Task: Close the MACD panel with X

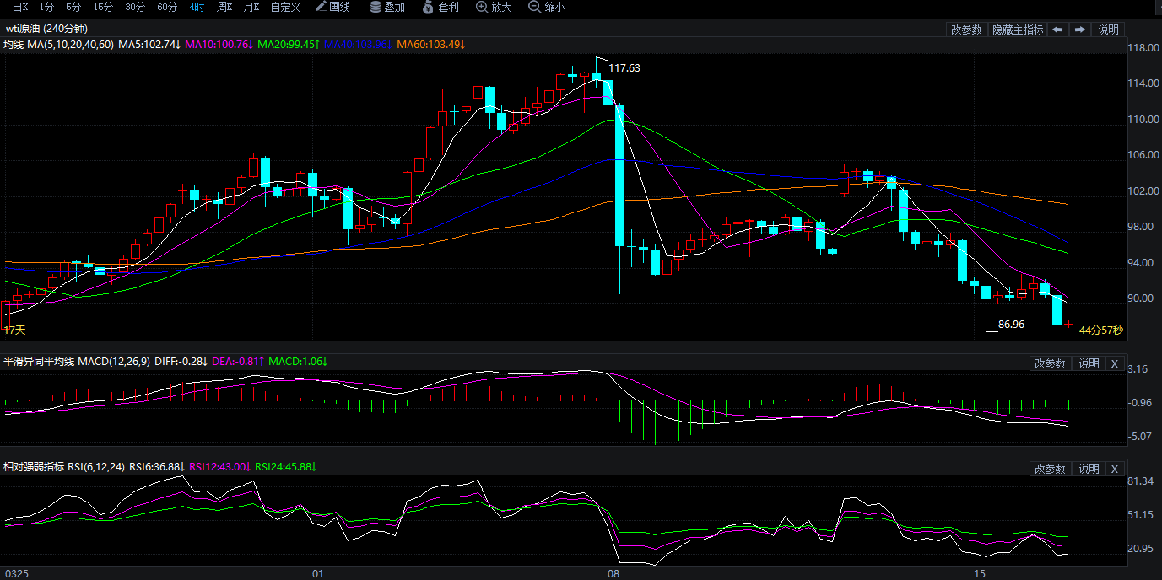Action: (x=1114, y=363)
